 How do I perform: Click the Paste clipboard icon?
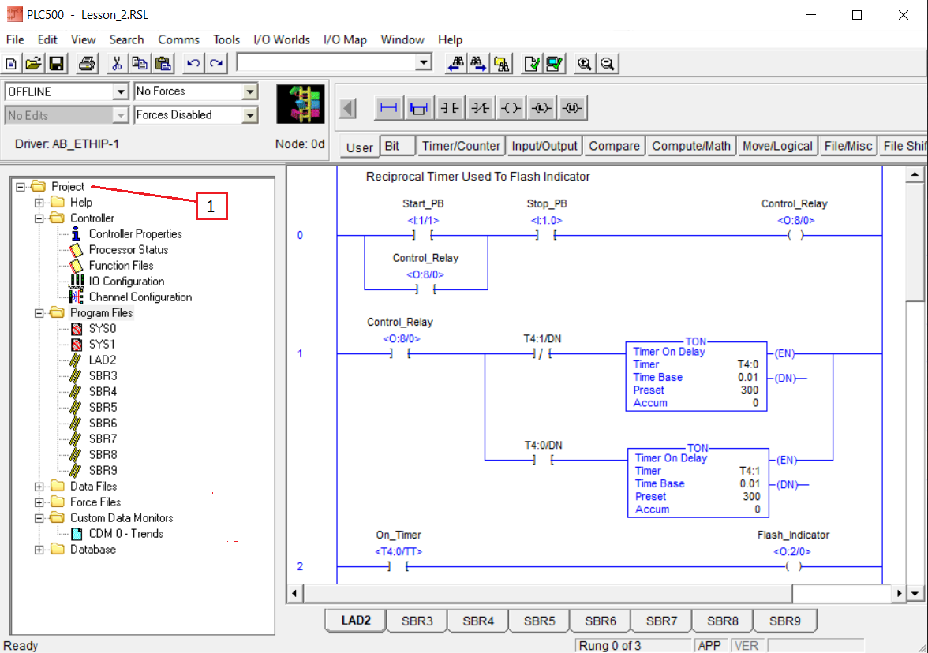(x=163, y=63)
